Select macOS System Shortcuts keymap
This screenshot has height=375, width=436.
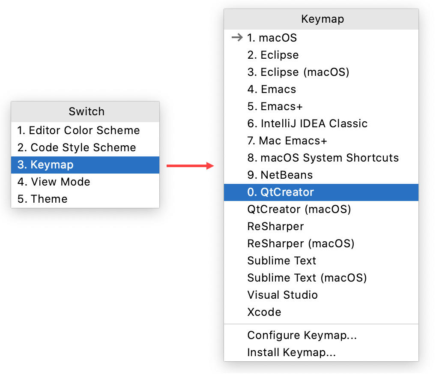[323, 158]
